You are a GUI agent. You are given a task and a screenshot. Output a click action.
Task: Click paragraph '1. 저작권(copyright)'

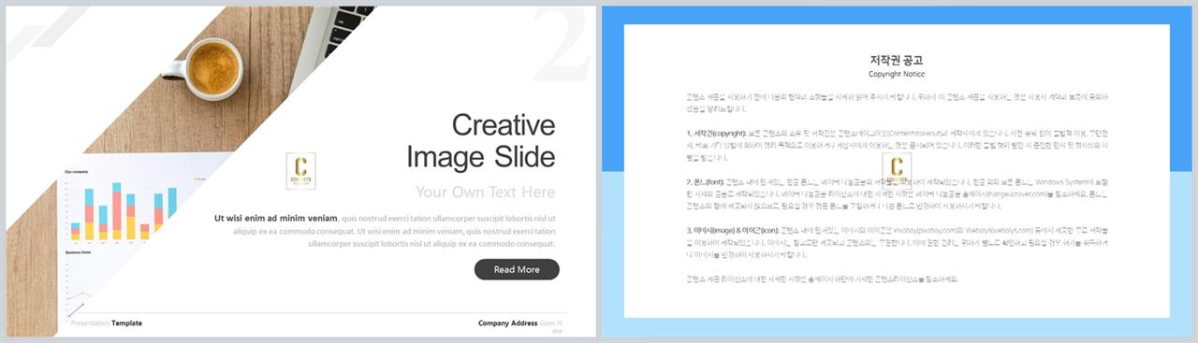tap(897, 145)
